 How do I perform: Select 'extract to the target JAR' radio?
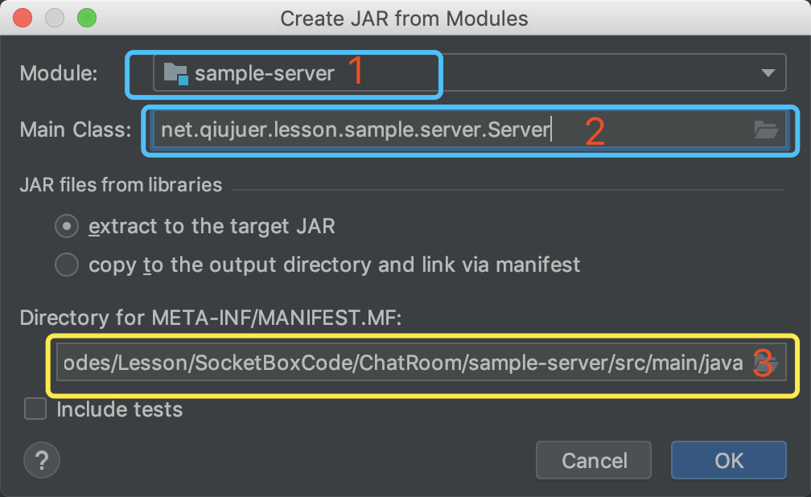coord(66,227)
